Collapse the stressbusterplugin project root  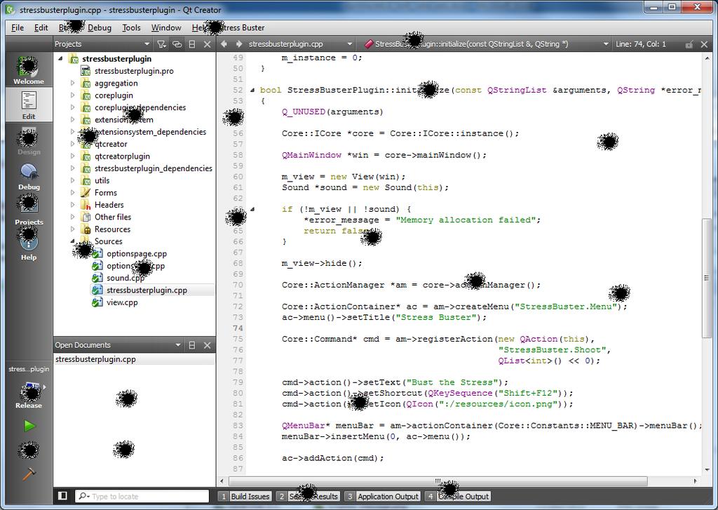pos(60,59)
